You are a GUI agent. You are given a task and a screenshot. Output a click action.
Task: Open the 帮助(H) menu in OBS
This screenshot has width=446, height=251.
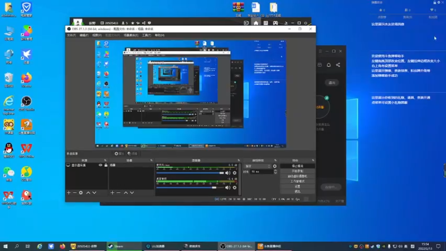pos(159,35)
